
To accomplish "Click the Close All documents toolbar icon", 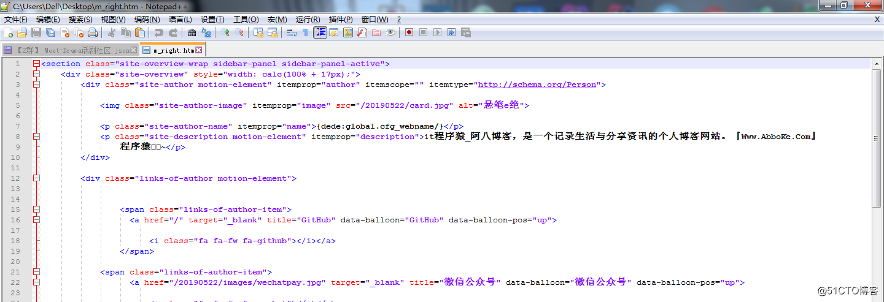I will pos(79,32).
